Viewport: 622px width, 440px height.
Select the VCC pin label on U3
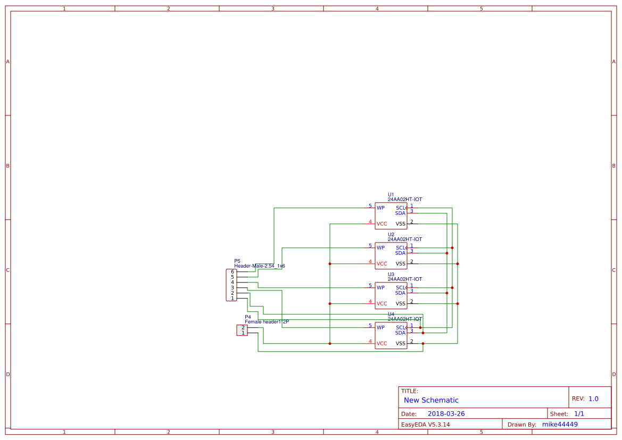[382, 303]
